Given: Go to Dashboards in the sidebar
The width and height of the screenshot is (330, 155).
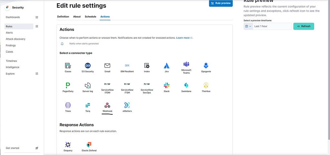Looking at the screenshot, I should (13, 17).
